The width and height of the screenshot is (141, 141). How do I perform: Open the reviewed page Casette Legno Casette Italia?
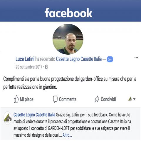pyautogui.click(x=79, y=59)
